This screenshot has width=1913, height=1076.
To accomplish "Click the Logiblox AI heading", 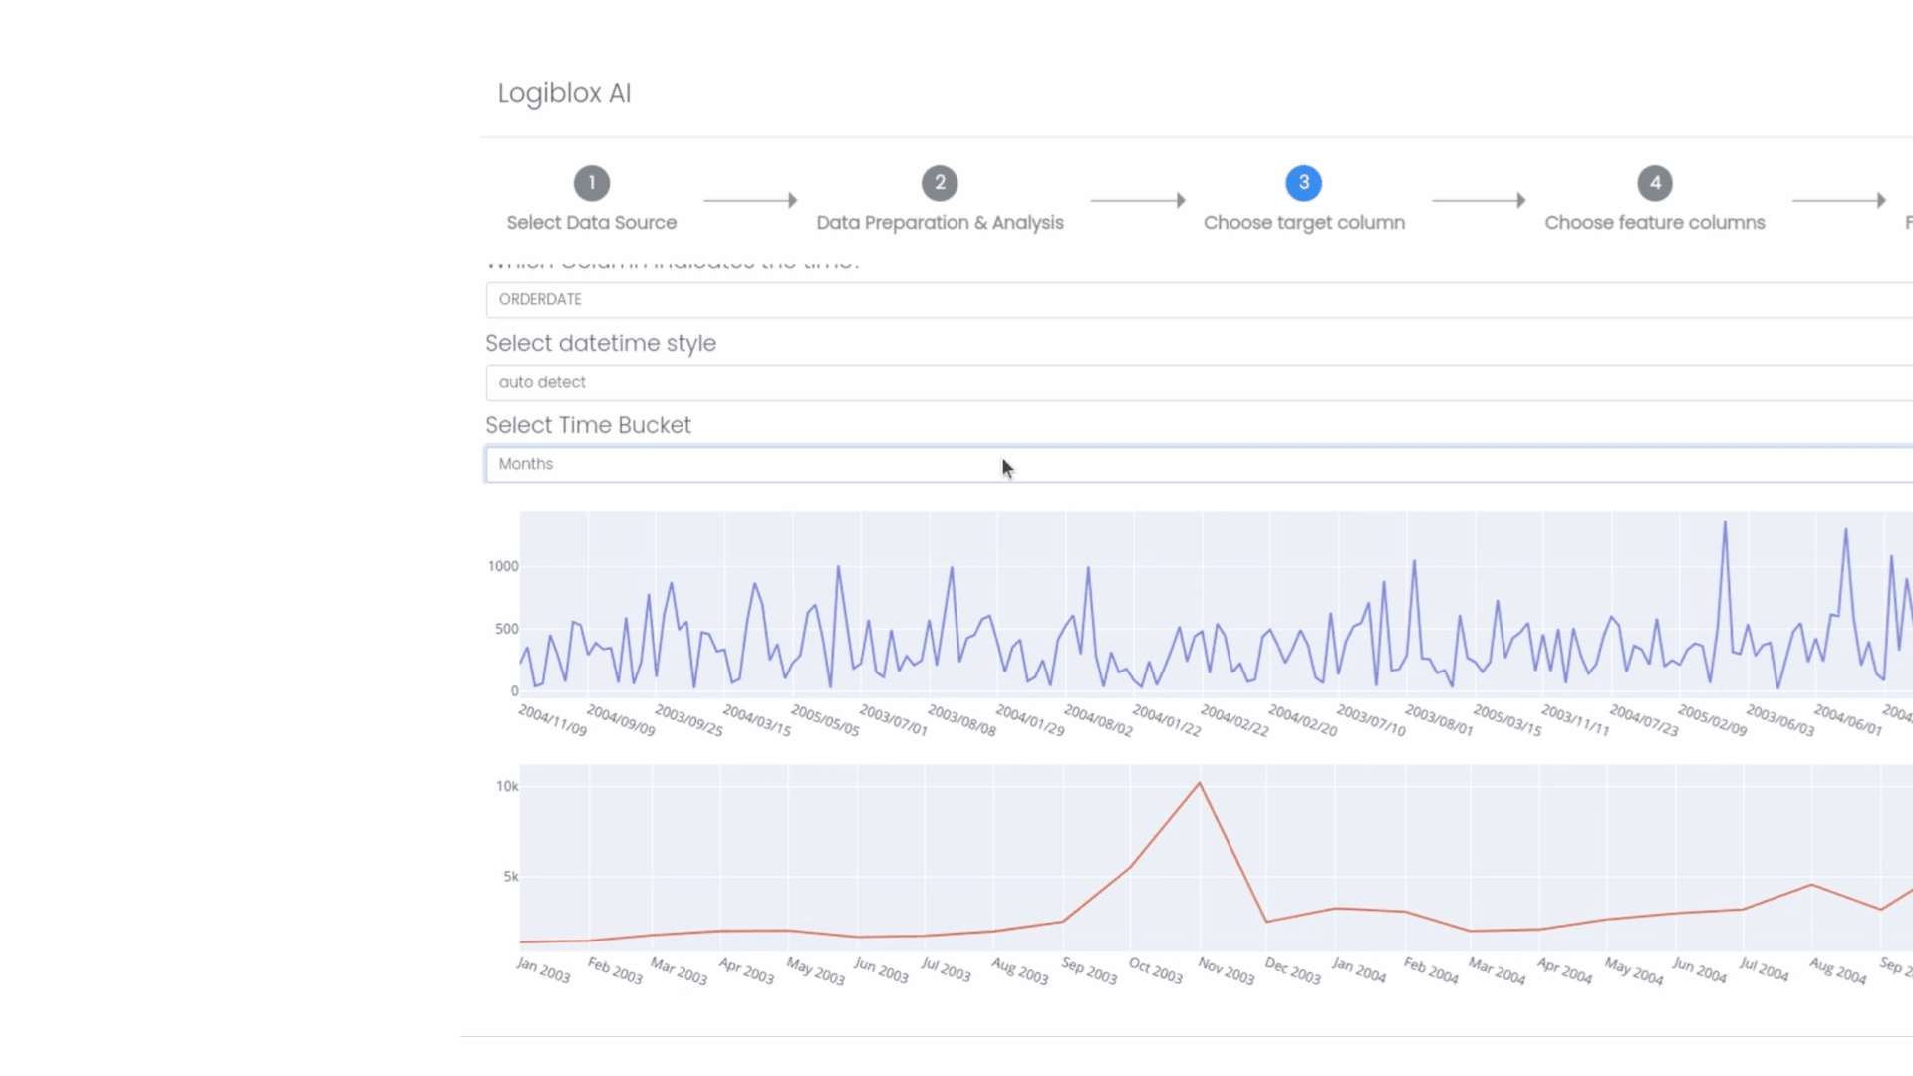I will (564, 93).
